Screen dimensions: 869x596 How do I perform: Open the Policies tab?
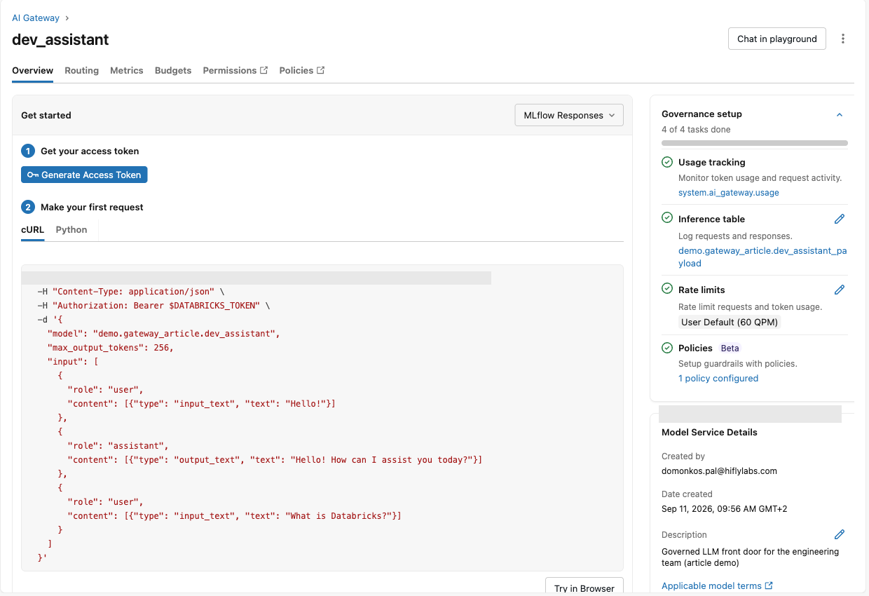tap(302, 70)
